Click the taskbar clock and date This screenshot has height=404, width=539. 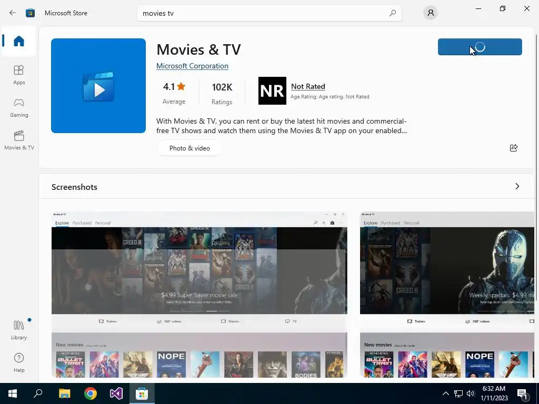[494, 393]
